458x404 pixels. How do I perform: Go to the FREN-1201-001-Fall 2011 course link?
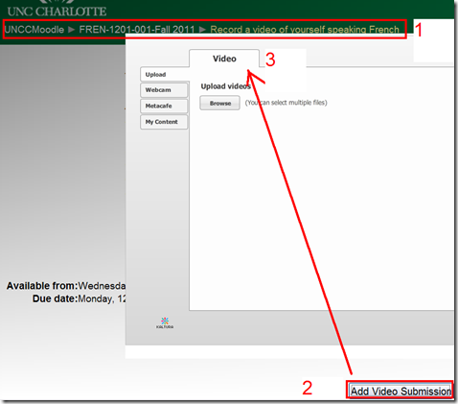point(137,30)
